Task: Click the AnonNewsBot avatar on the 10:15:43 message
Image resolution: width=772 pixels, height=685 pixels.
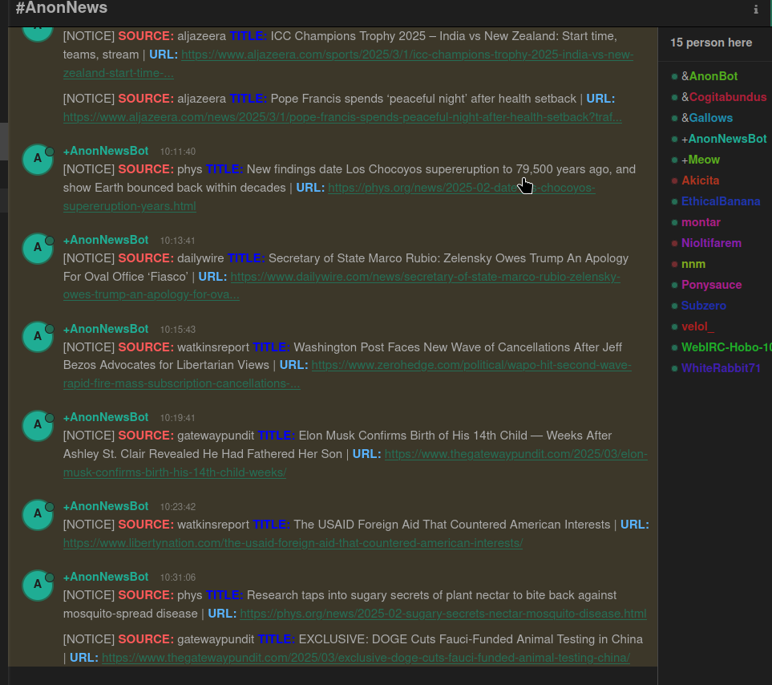Action: [x=38, y=337]
